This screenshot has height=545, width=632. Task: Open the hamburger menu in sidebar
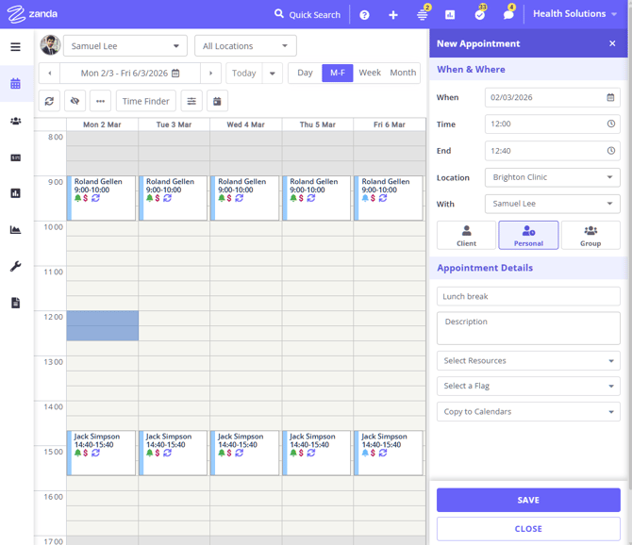pyautogui.click(x=15, y=46)
